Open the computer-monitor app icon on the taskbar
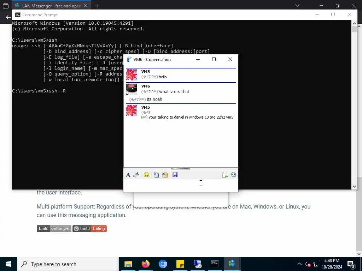This screenshot has width=362, height=271. pos(197,264)
